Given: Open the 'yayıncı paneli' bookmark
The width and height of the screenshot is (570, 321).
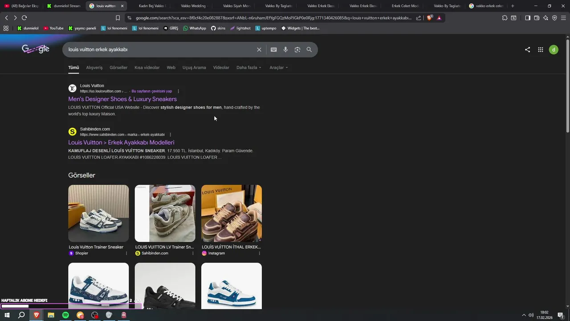Looking at the screenshot, I should click(82, 28).
